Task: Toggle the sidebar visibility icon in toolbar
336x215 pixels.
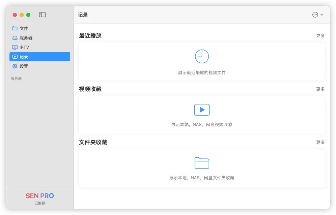Action: coord(42,14)
